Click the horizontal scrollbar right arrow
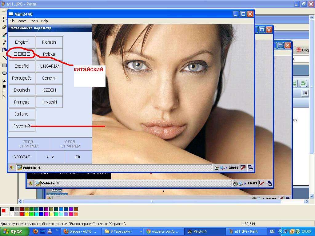Screen dimensions: 315x236 [306, 201]
